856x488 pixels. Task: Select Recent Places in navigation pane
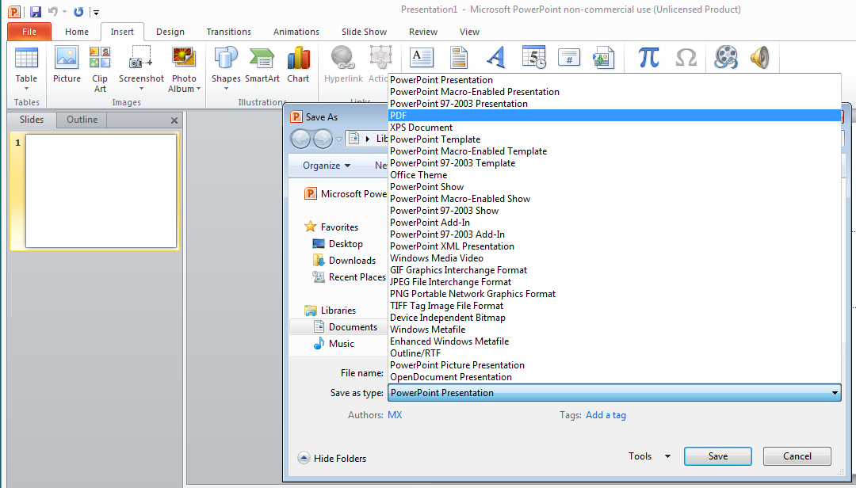[x=348, y=277]
